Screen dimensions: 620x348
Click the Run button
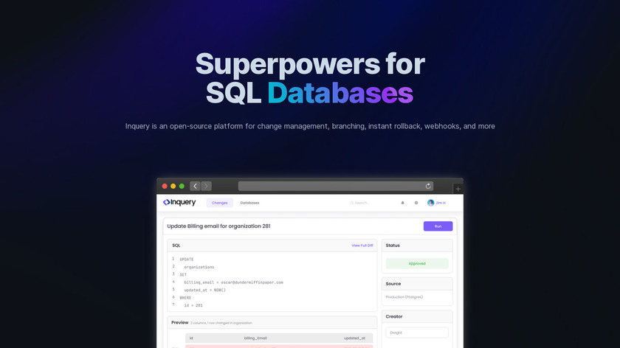tap(438, 226)
